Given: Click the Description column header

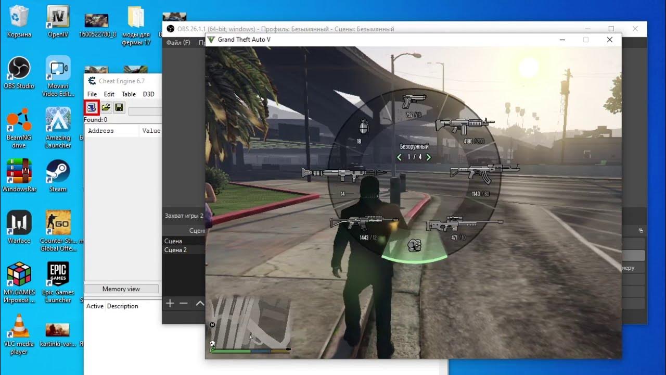Looking at the screenshot, I should pyautogui.click(x=123, y=306).
